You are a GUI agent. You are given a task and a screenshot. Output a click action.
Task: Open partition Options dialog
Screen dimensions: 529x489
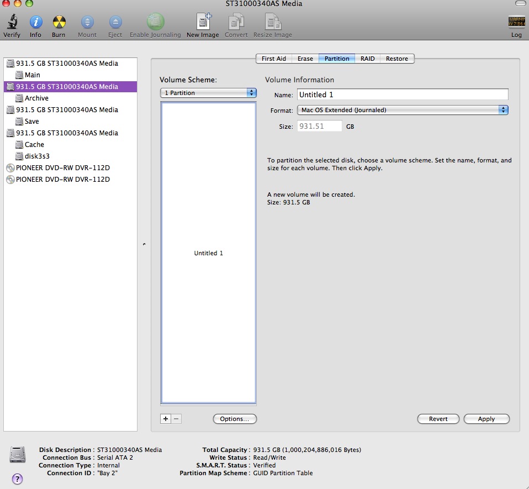tap(234, 419)
